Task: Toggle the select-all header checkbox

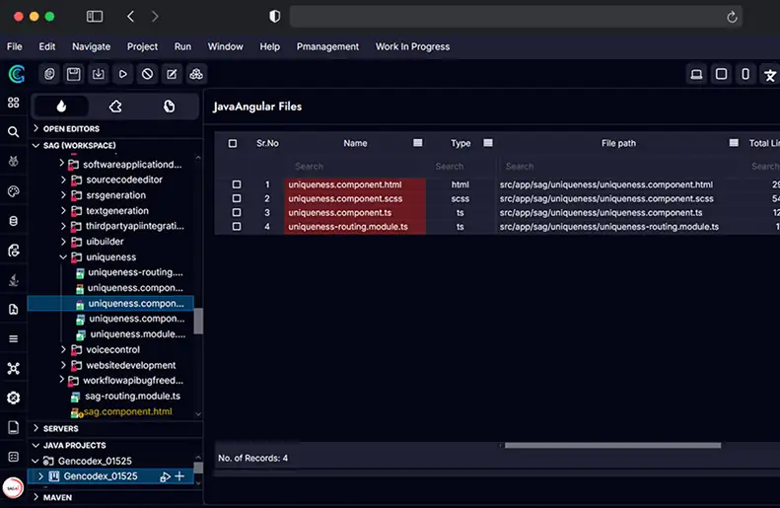Action: tap(233, 143)
